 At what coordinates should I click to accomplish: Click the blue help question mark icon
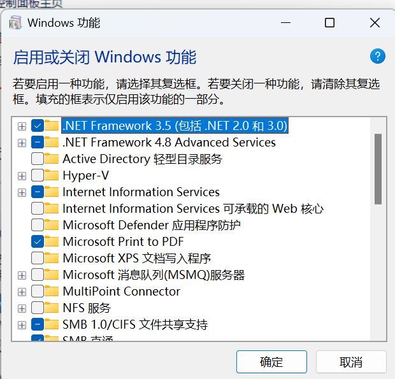(x=378, y=56)
